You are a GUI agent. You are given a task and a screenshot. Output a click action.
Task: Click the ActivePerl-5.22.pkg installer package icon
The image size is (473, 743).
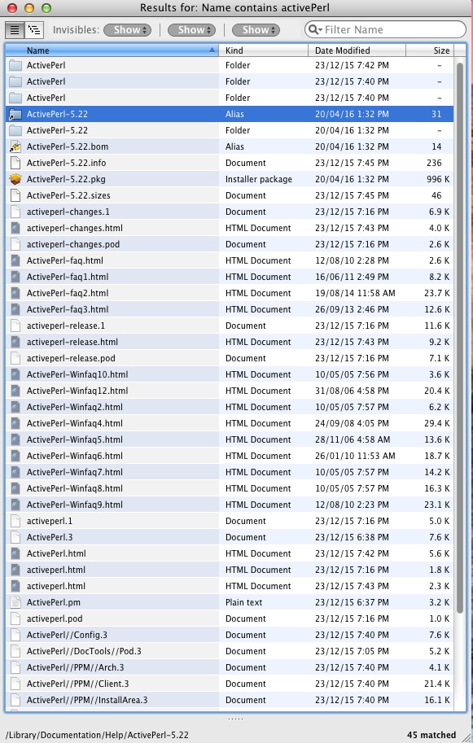(15, 179)
